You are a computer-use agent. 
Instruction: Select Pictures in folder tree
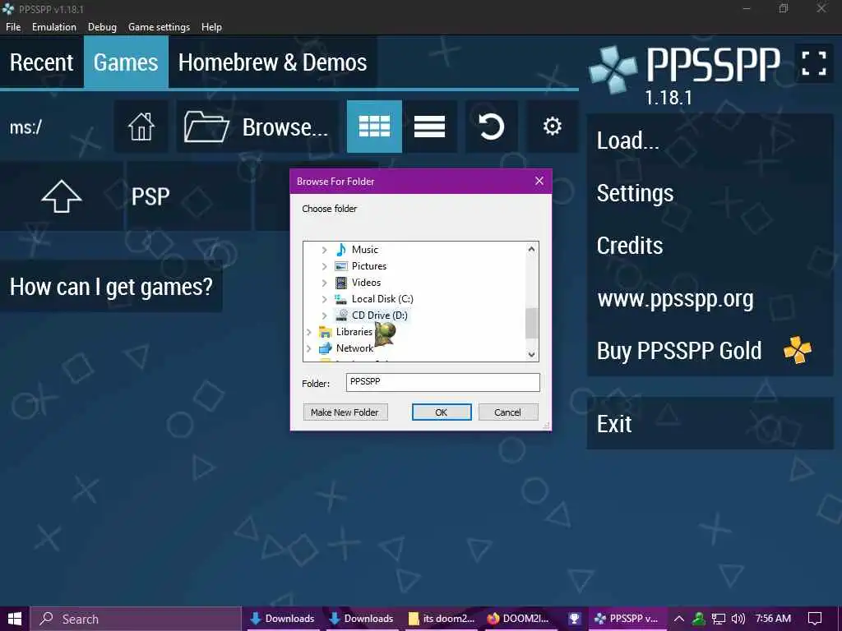coord(369,266)
